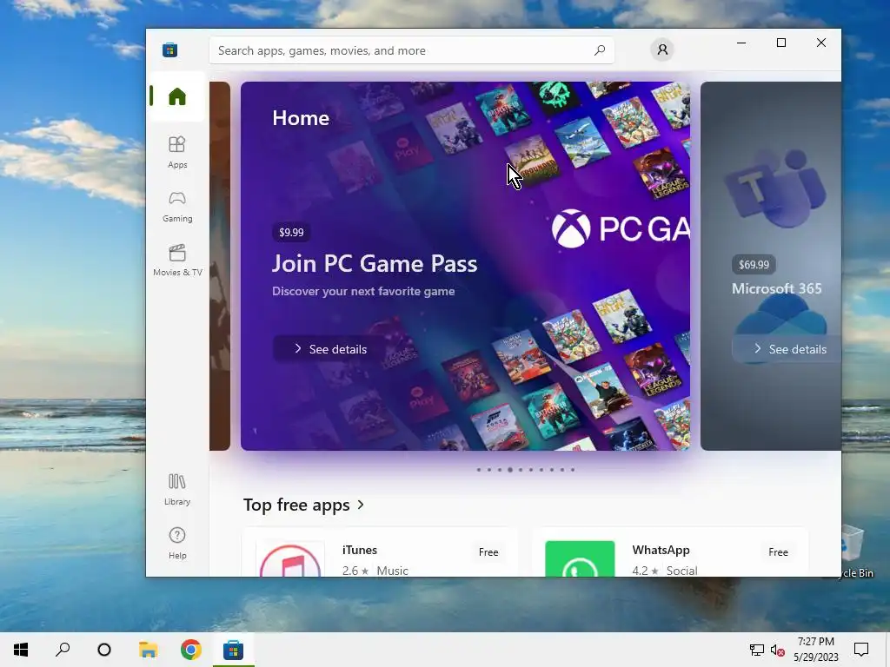Open the network status tray icon

pyautogui.click(x=757, y=650)
